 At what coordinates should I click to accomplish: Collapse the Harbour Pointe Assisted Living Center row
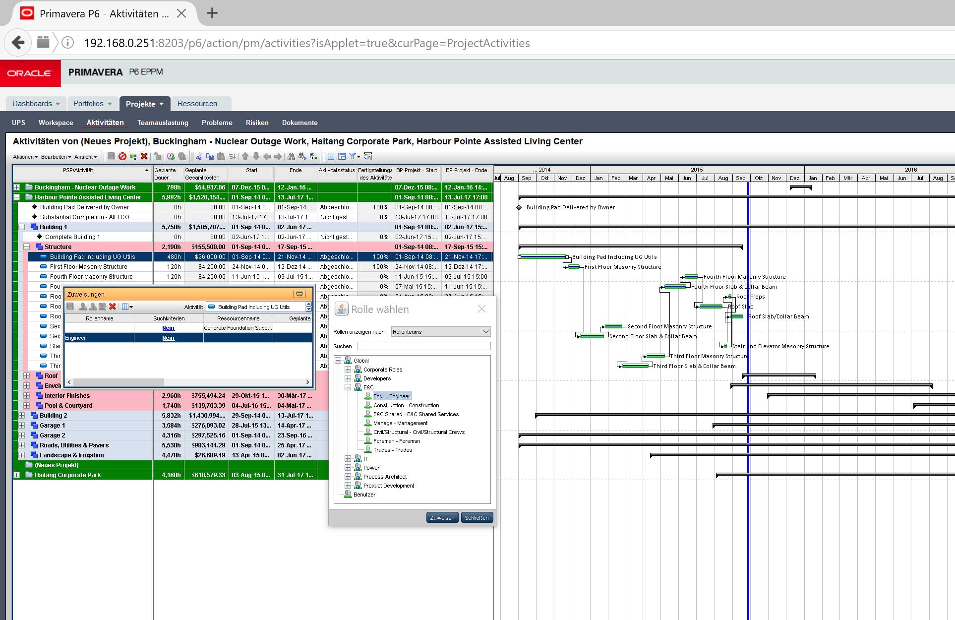point(16,197)
